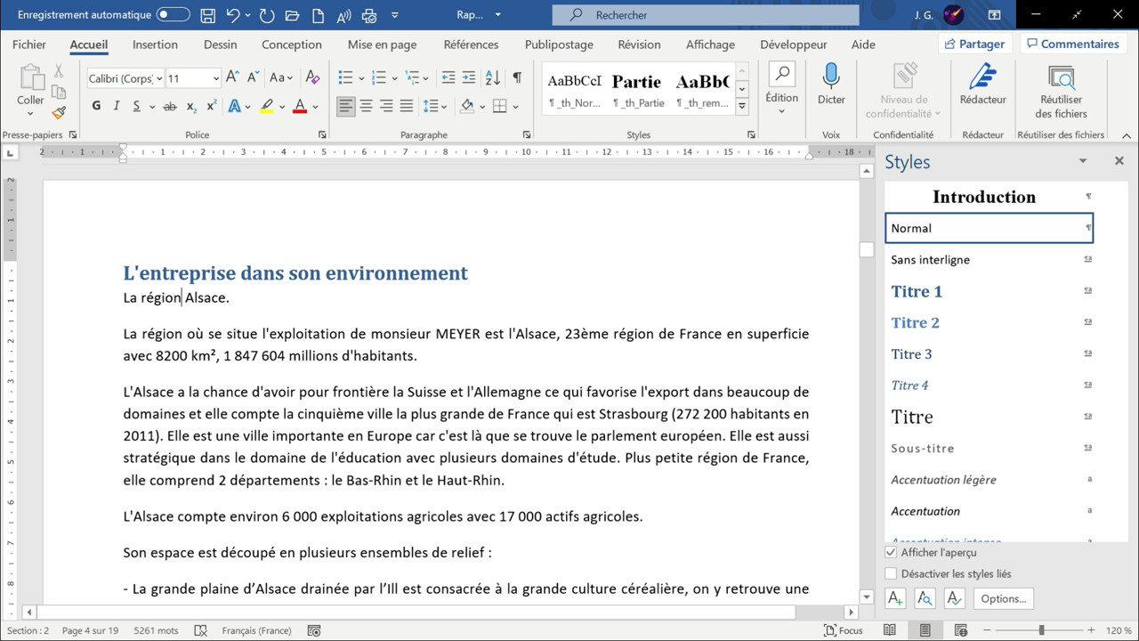Open accessibility check in status bar
The height and width of the screenshot is (641, 1139).
tap(313, 630)
